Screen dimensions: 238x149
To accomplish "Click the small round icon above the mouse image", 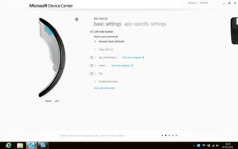I will tap(77, 19).
